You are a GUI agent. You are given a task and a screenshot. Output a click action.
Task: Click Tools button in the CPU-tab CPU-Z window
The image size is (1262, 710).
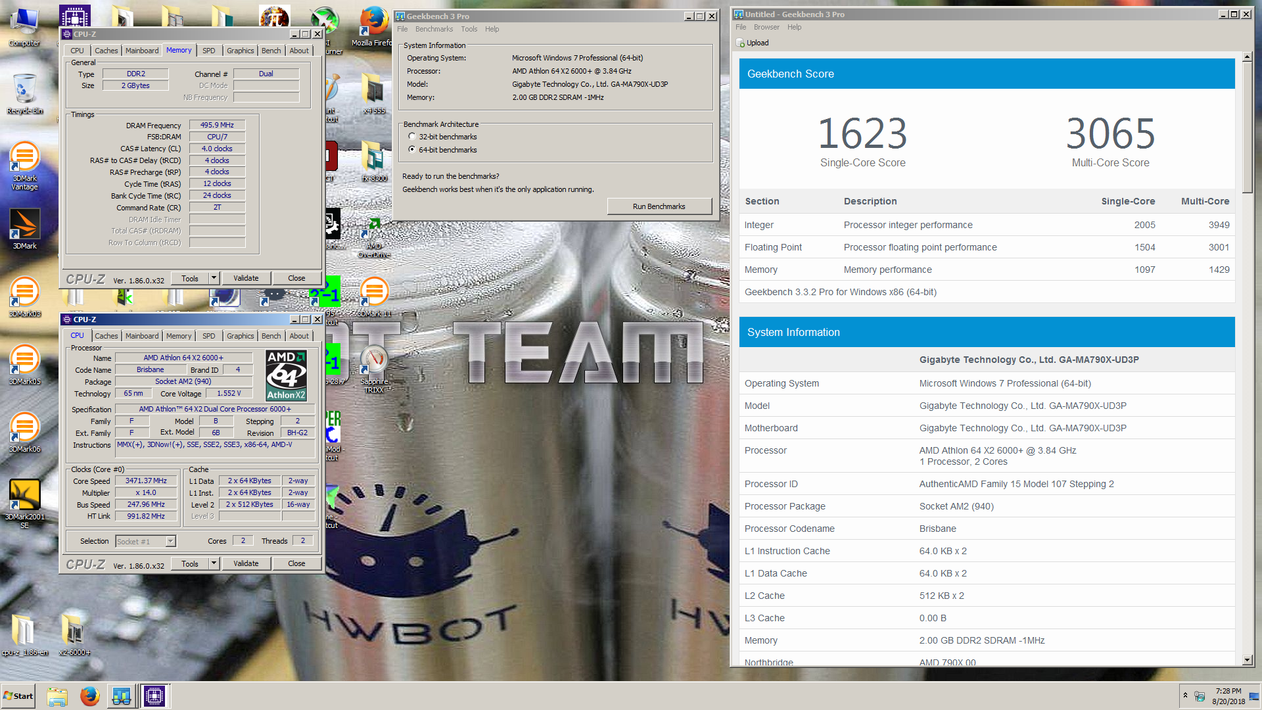click(x=190, y=563)
